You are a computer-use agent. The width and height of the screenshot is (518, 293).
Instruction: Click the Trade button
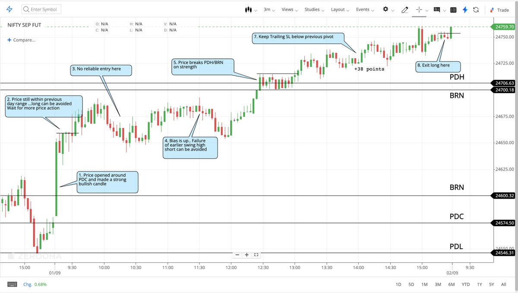click(x=499, y=10)
